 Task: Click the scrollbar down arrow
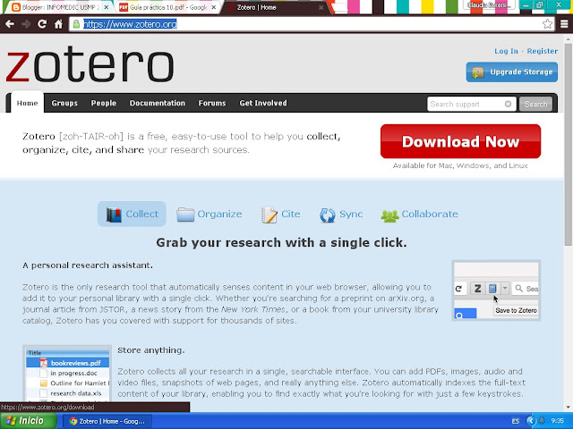[569, 408]
